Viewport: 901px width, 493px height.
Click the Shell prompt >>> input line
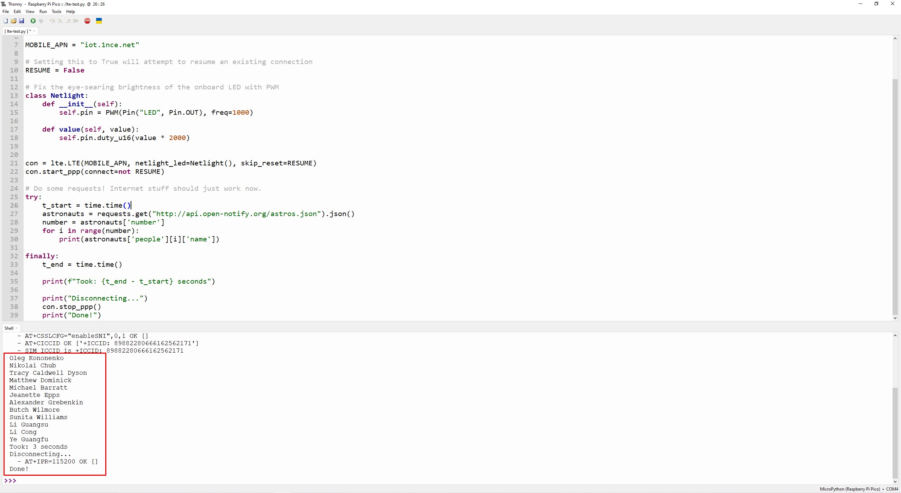coord(447,480)
